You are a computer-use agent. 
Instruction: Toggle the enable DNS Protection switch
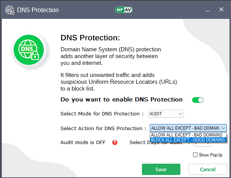coord(197,100)
